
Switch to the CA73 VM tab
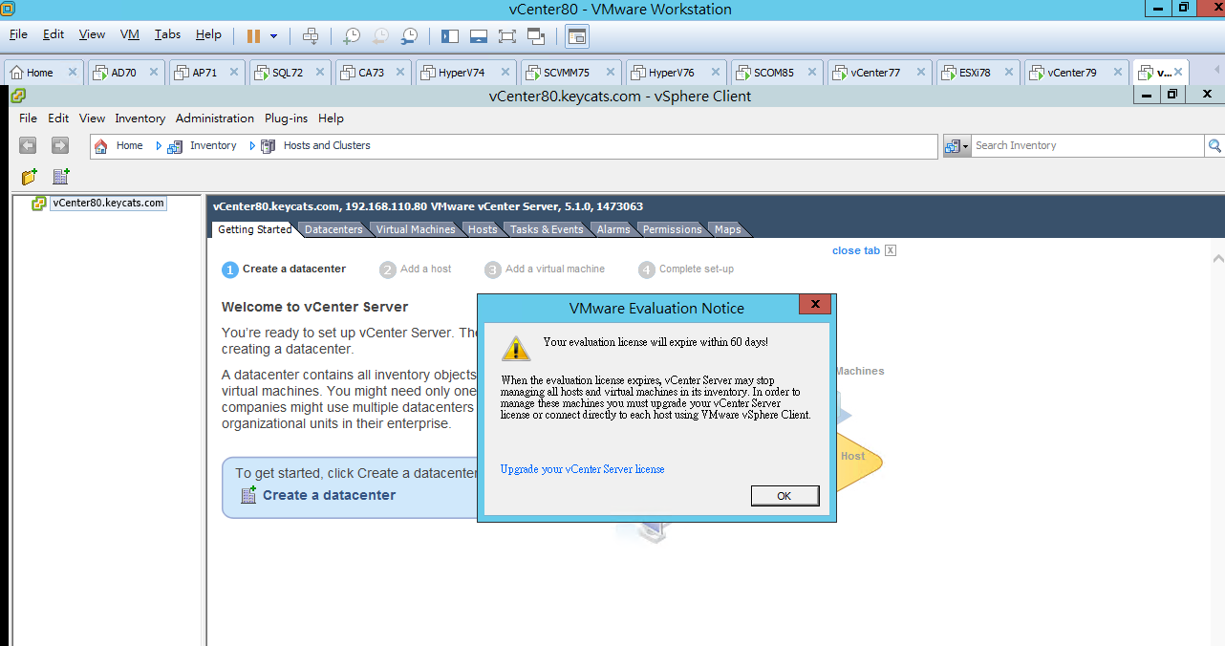click(371, 73)
